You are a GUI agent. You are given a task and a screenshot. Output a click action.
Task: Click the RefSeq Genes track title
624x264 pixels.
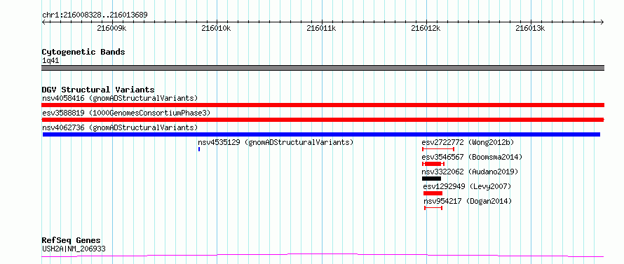coord(72,241)
